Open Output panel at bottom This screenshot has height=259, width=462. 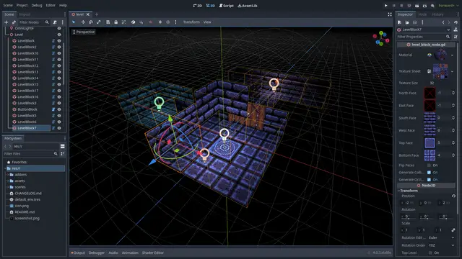coord(78,253)
